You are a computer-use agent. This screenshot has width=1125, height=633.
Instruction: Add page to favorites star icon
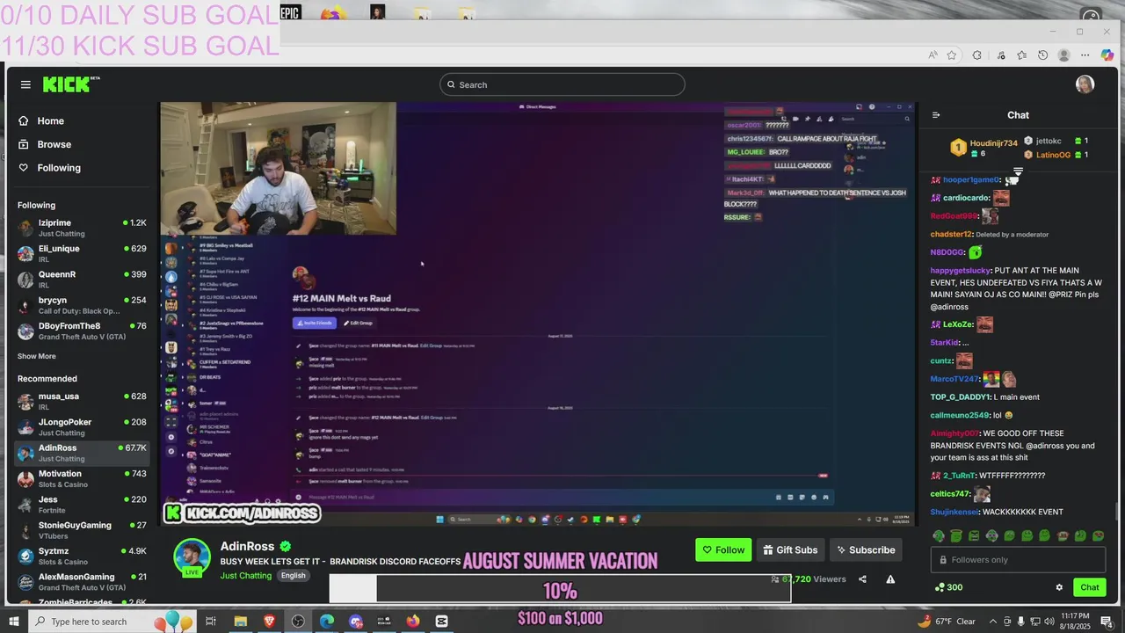(x=952, y=55)
